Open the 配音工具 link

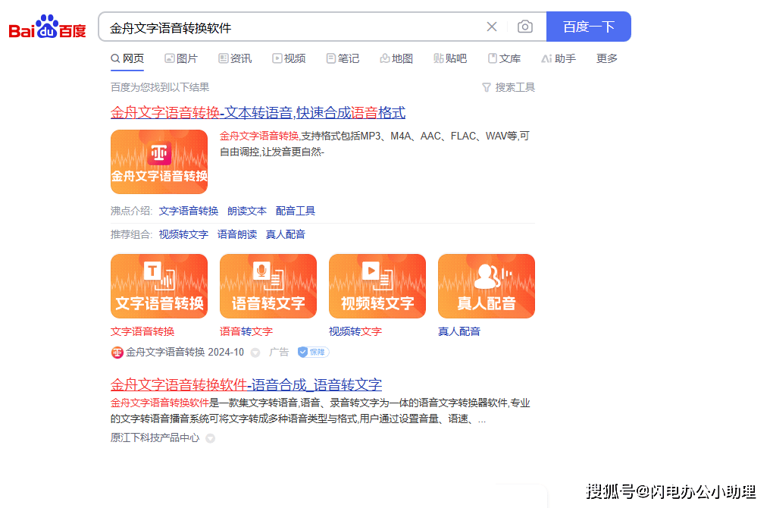(x=296, y=211)
